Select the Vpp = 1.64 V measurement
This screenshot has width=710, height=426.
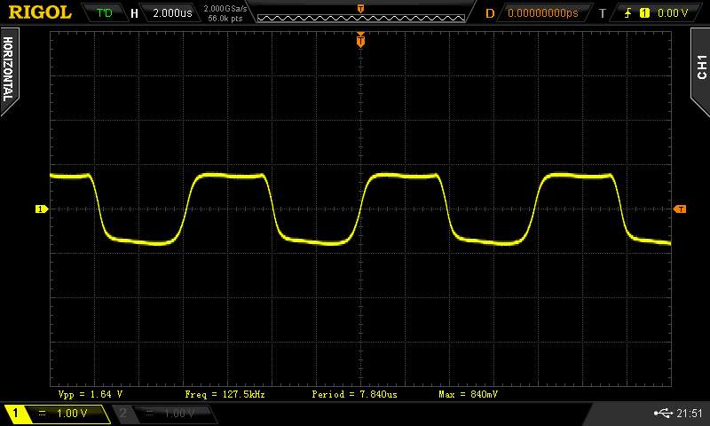(90, 393)
